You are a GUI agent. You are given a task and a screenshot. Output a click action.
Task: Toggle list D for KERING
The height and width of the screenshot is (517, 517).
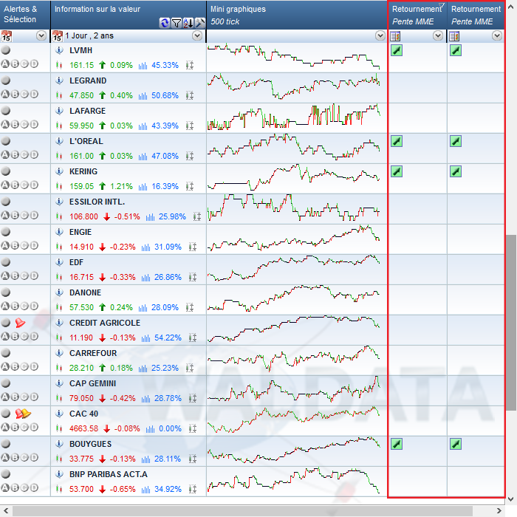point(34,185)
